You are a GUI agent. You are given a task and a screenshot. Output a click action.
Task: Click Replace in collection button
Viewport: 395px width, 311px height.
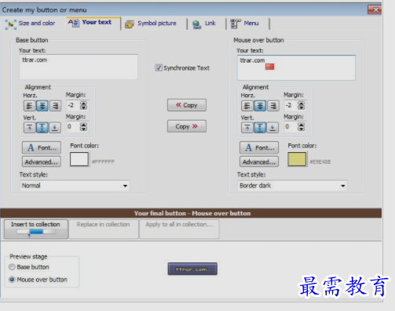(x=104, y=229)
